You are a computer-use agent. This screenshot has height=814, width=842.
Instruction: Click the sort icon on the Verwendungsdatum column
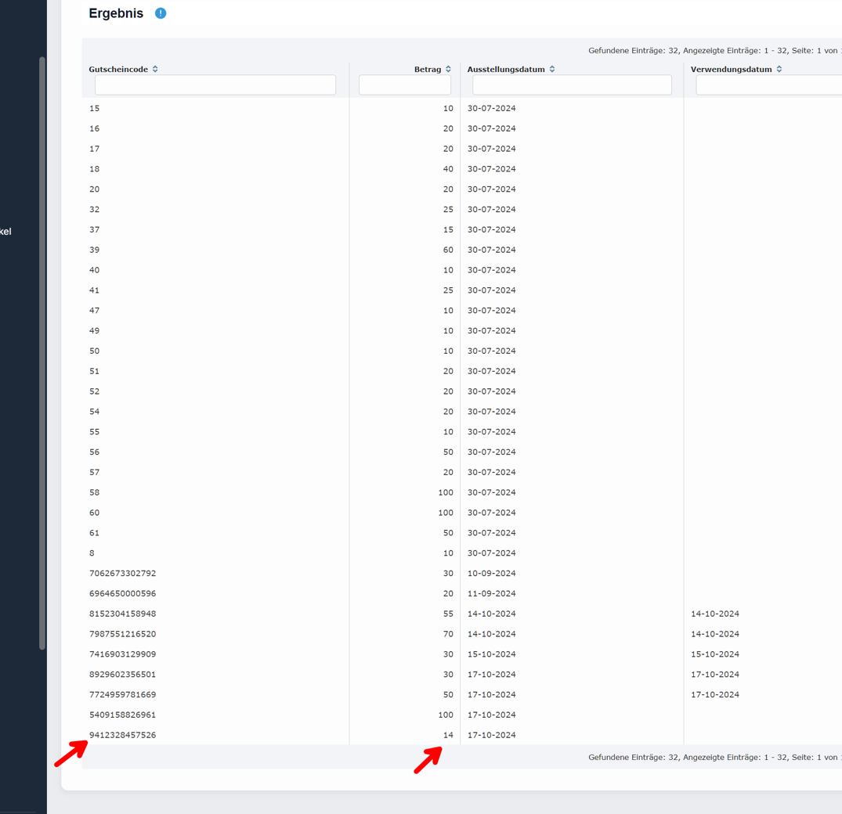click(x=779, y=69)
